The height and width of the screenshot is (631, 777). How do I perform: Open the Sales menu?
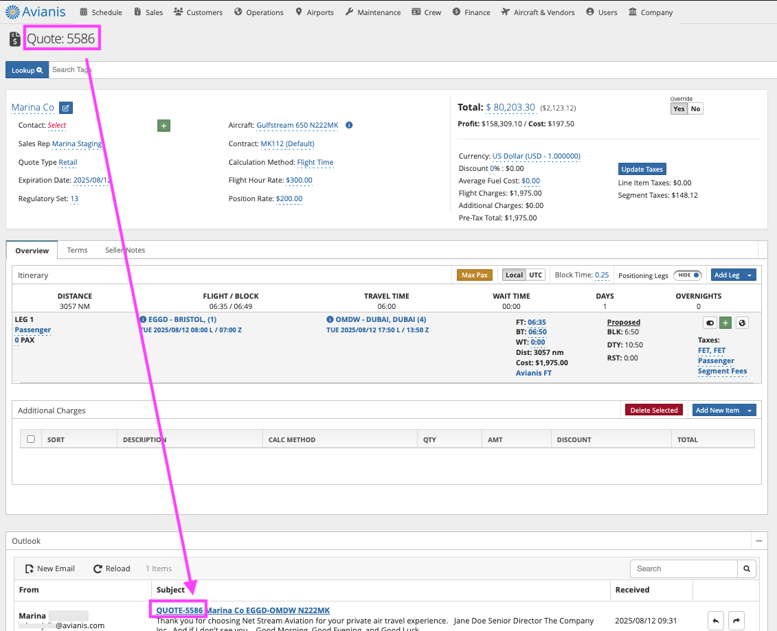pyautogui.click(x=148, y=12)
